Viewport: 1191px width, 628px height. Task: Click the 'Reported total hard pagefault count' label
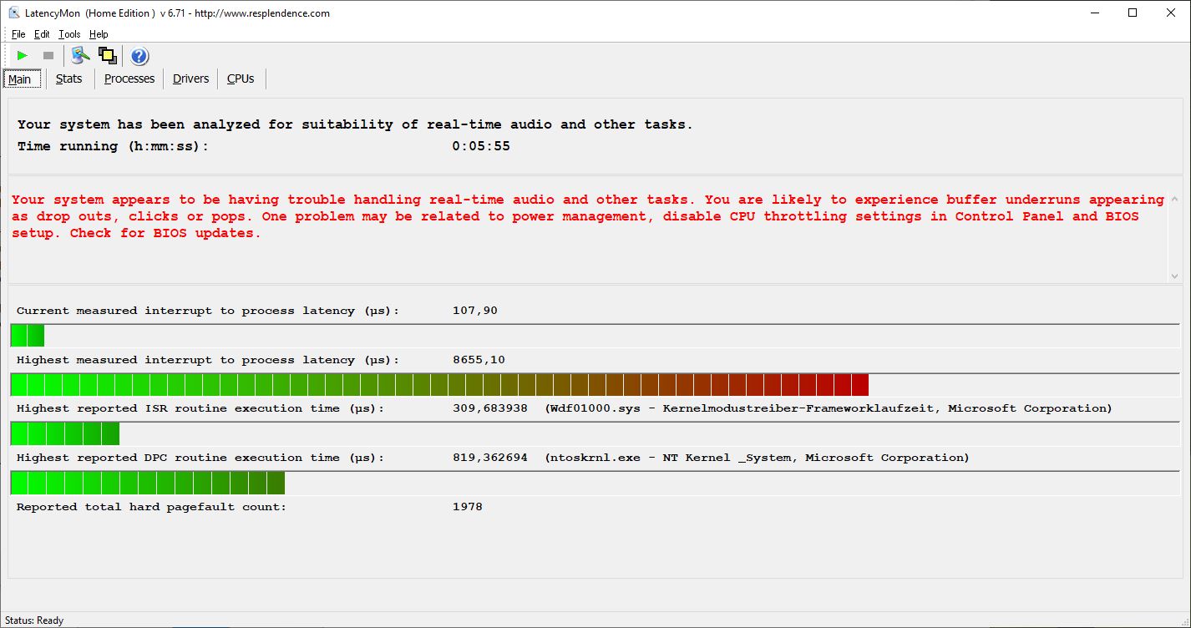tap(151, 507)
